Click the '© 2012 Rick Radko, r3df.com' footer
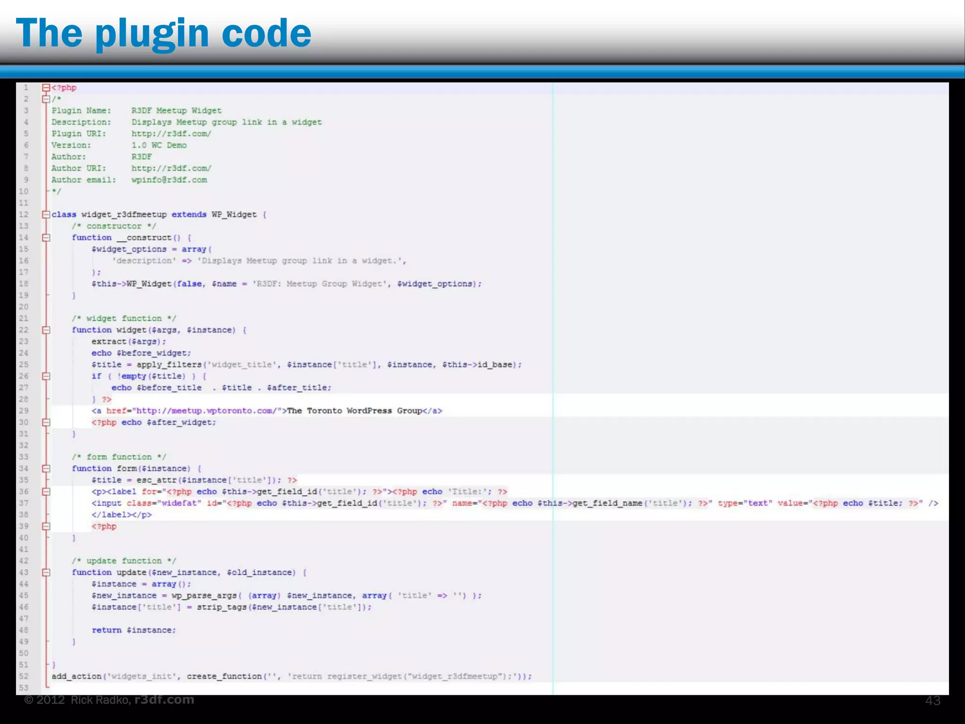The height and width of the screenshot is (724, 965). [109, 700]
